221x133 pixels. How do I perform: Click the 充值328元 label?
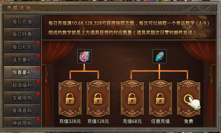point(70,121)
